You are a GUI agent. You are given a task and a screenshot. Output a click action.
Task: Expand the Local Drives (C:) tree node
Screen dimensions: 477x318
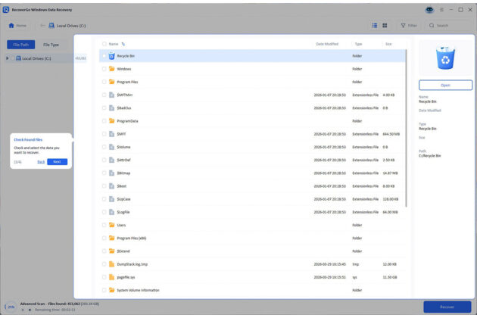pos(8,58)
